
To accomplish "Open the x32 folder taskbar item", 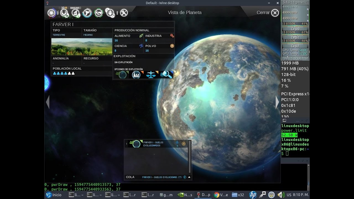I will click(x=238, y=195).
